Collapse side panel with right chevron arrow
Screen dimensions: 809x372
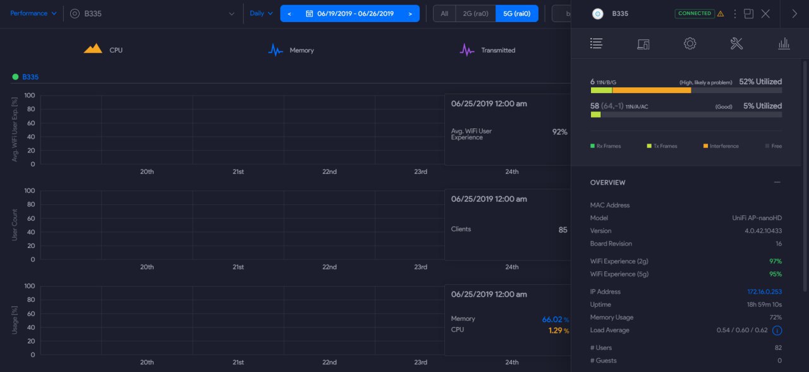click(x=794, y=13)
